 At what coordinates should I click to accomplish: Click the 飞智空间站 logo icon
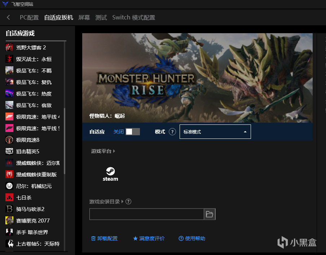pos(5,4)
